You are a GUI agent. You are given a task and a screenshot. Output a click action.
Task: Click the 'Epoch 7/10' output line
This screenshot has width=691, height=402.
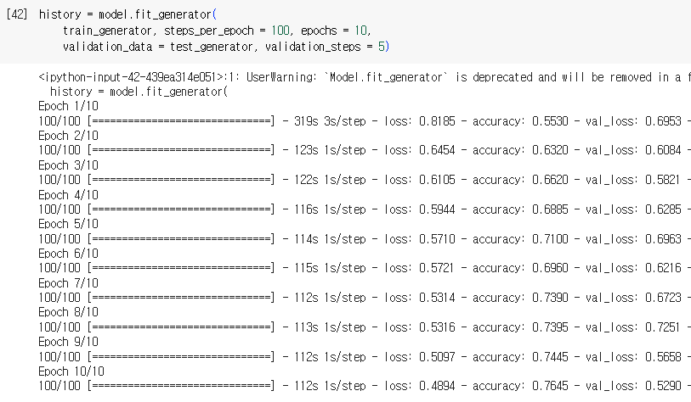point(68,283)
